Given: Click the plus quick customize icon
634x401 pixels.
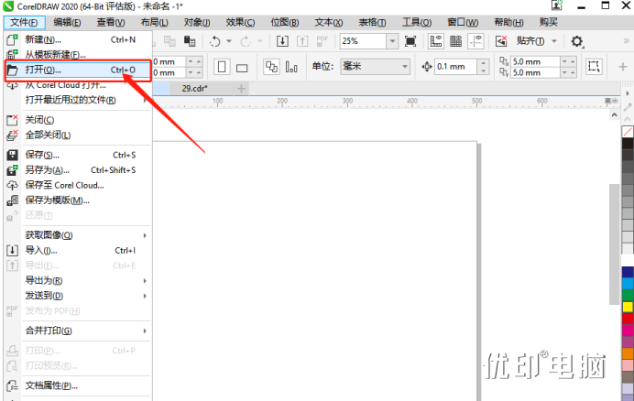Looking at the screenshot, I should (x=623, y=66).
